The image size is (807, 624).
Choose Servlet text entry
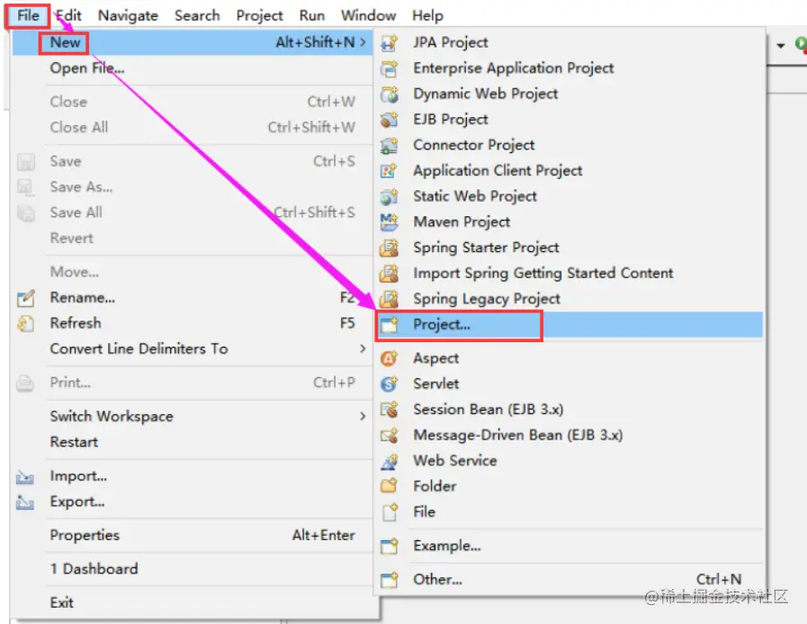click(x=436, y=384)
